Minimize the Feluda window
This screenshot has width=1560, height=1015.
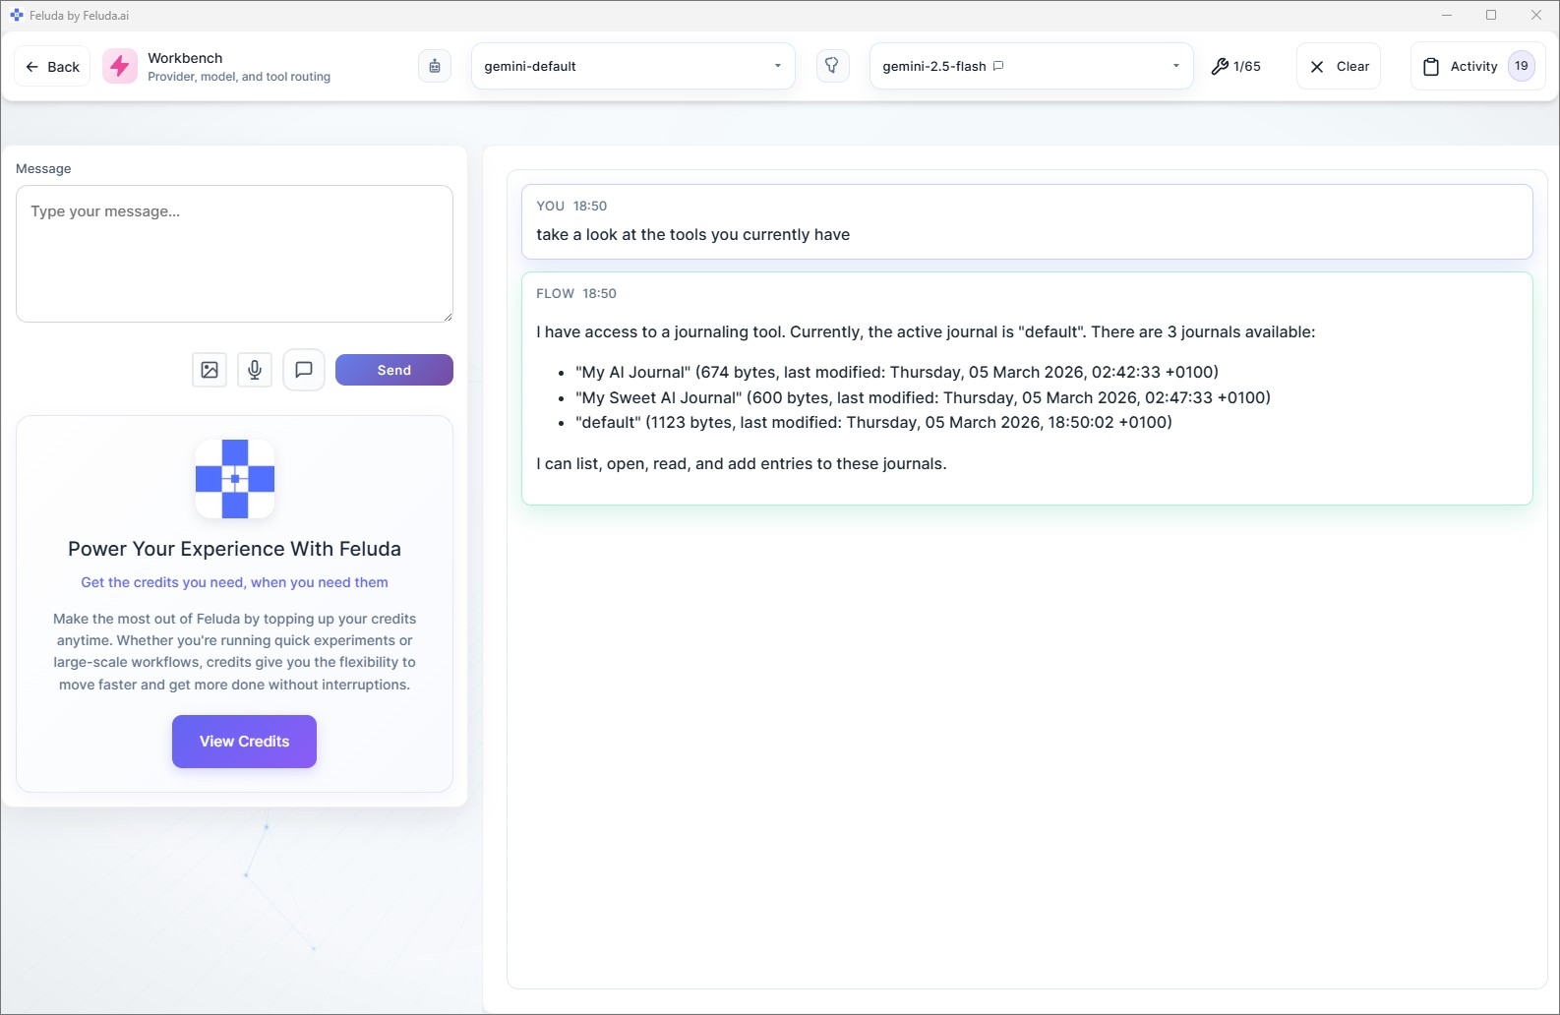click(x=1446, y=15)
